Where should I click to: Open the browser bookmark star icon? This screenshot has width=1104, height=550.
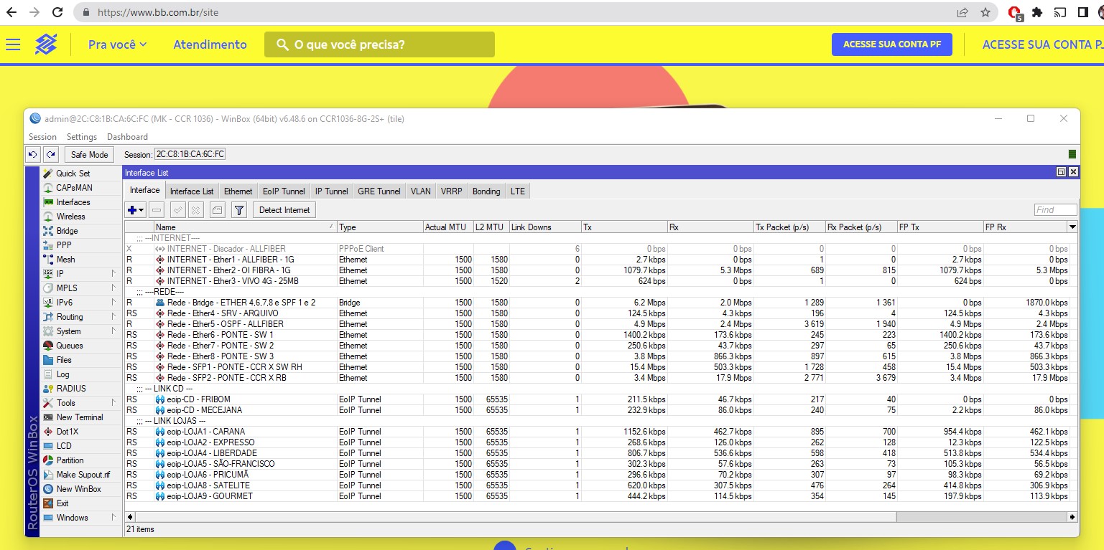985,12
